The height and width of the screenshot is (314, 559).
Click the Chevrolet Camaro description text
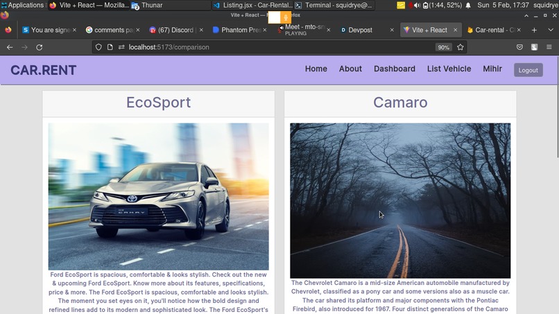tap(400, 296)
